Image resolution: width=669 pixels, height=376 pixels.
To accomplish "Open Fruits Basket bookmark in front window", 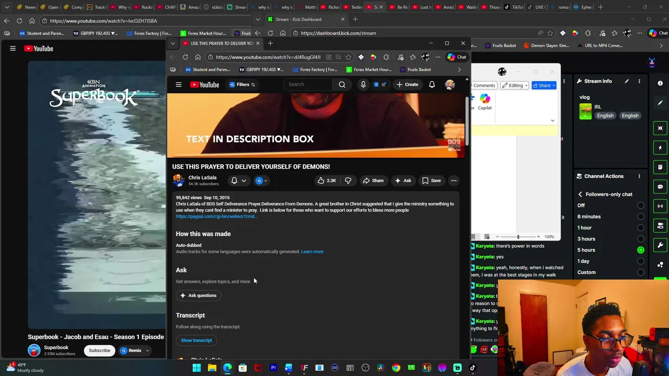I will tap(416, 69).
